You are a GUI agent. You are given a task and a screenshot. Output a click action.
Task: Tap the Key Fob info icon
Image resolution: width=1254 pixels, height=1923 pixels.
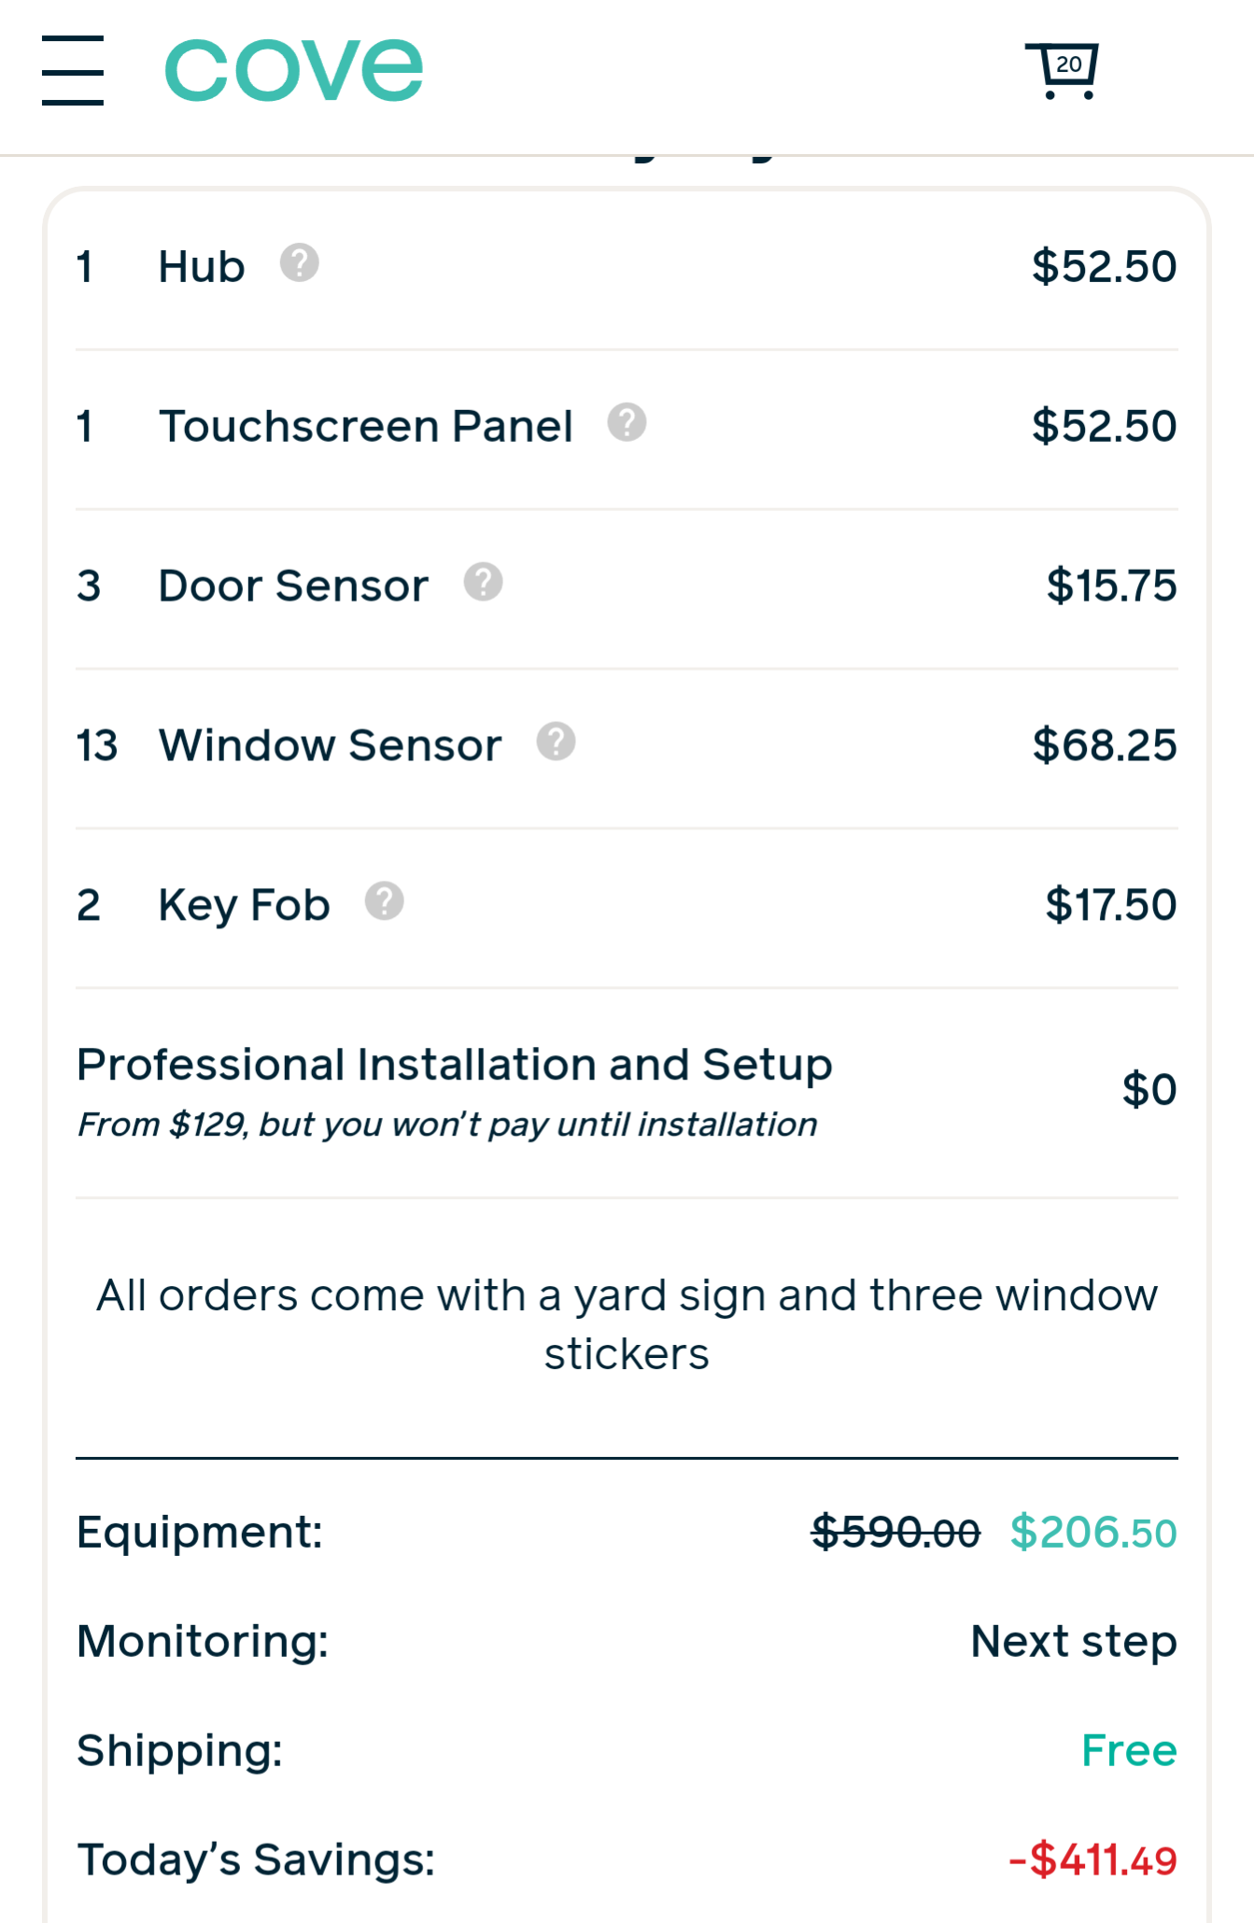[x=384, y=901]
